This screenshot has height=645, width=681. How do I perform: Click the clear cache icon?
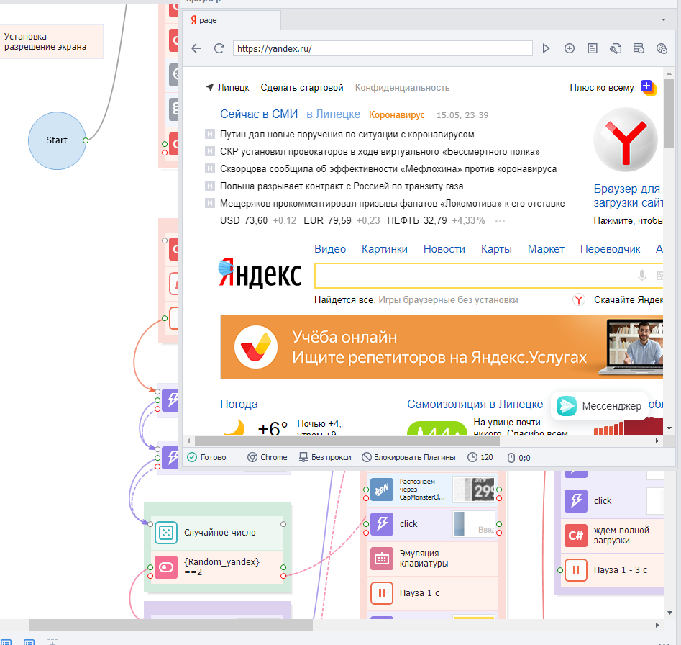pyautogui.click(x=639, y=48)
